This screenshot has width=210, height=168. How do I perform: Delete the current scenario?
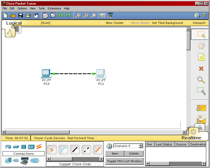point(134,154)
